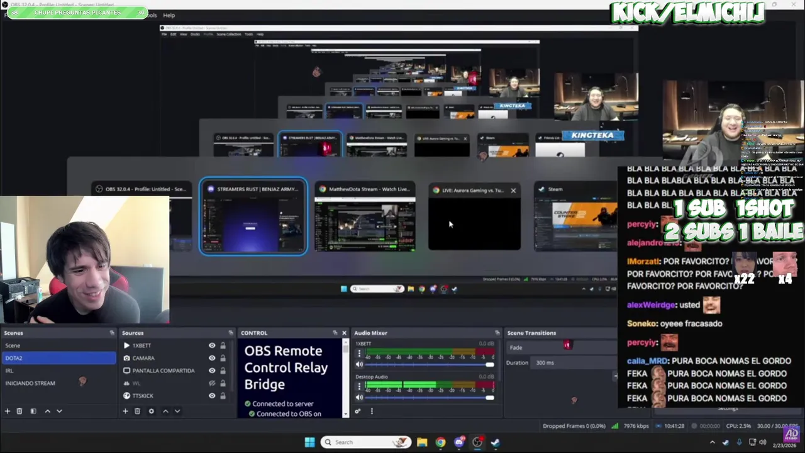
Task: Show hidden system tray icons chevron
Action: tap(713, 442)
